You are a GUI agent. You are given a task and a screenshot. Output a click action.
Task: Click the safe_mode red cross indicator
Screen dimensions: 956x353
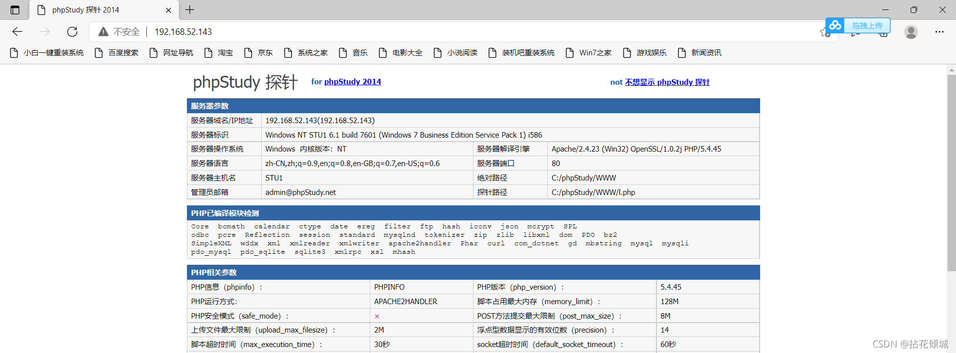pos(377,316)
